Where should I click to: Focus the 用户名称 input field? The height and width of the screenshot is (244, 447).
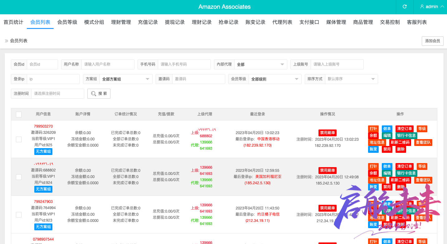click(108, 64)
